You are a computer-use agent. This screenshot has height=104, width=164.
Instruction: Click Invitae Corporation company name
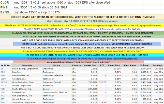pyautogui.click(x=22, y=86)
